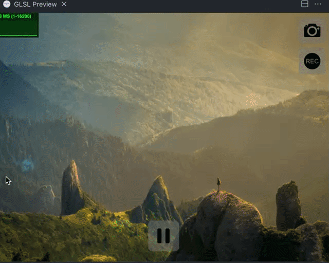
Task: Take a screenshot with the camera icon
Action: click(312, 31)
